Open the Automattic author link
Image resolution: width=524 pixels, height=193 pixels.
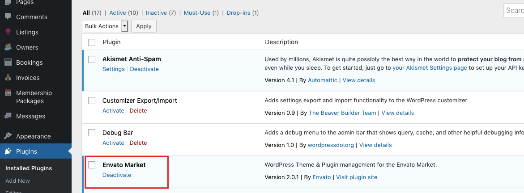[x=323, y=80]
